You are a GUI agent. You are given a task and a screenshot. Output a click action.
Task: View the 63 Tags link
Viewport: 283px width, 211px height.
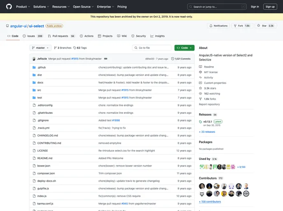pyautogui.click(x=80, y=48)
